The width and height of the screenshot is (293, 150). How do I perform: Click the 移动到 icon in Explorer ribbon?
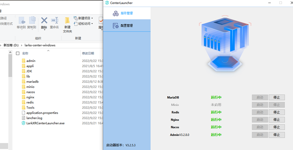click(x=21, y=20)
